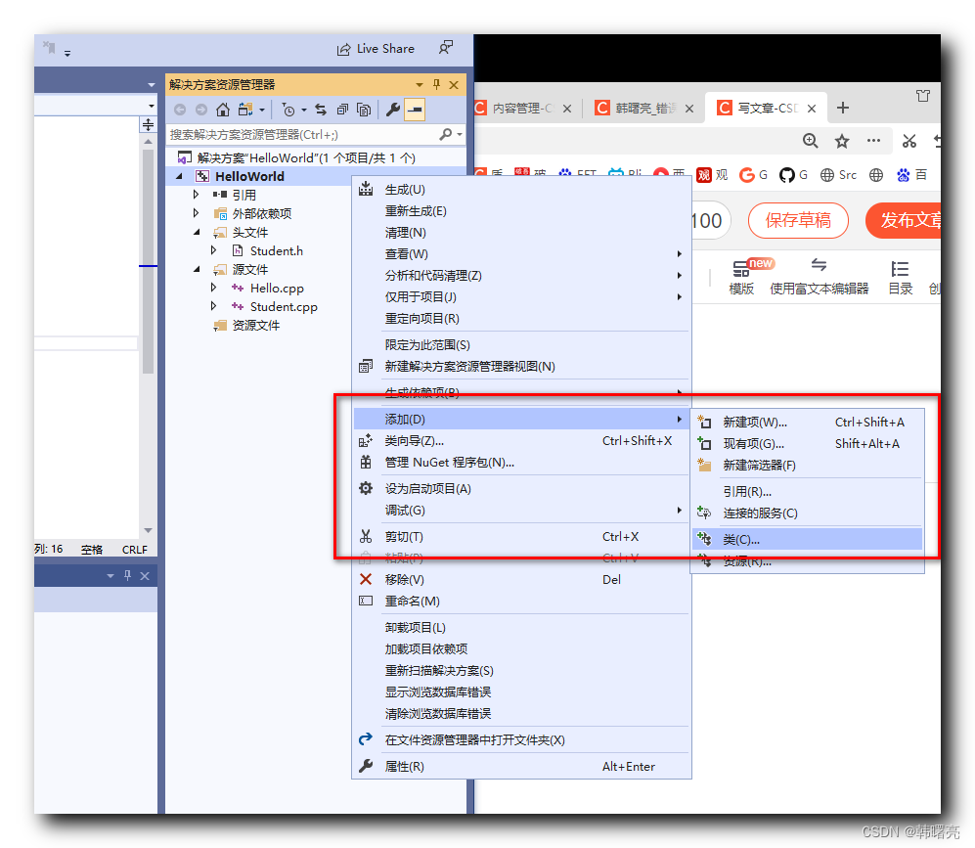The image size is (975, 848).
Task: Switch to the 写文章-CSDN browser tab
Action: [x=766, y=109]
